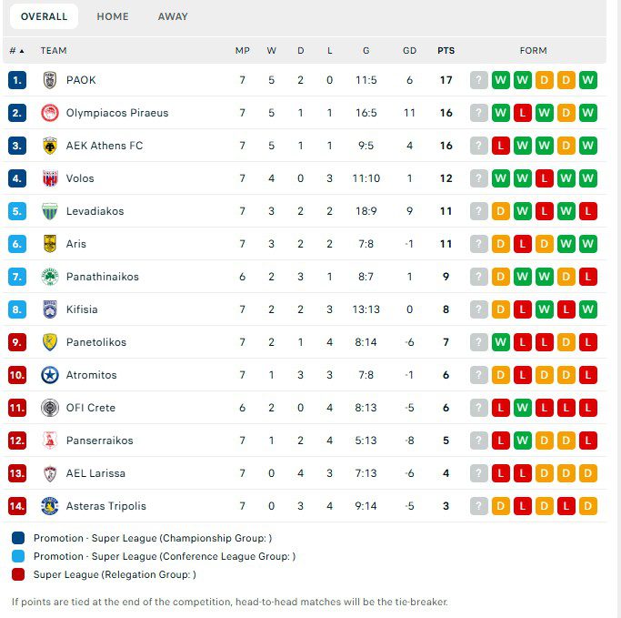Click Olympiacos Piraeus's red L form badge
621x618 pixels.
point(523,113)
